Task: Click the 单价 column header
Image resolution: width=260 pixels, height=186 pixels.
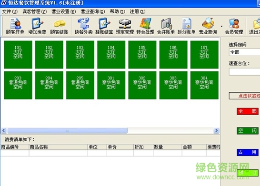Action: pyautogui.click(x=120, y=147)
